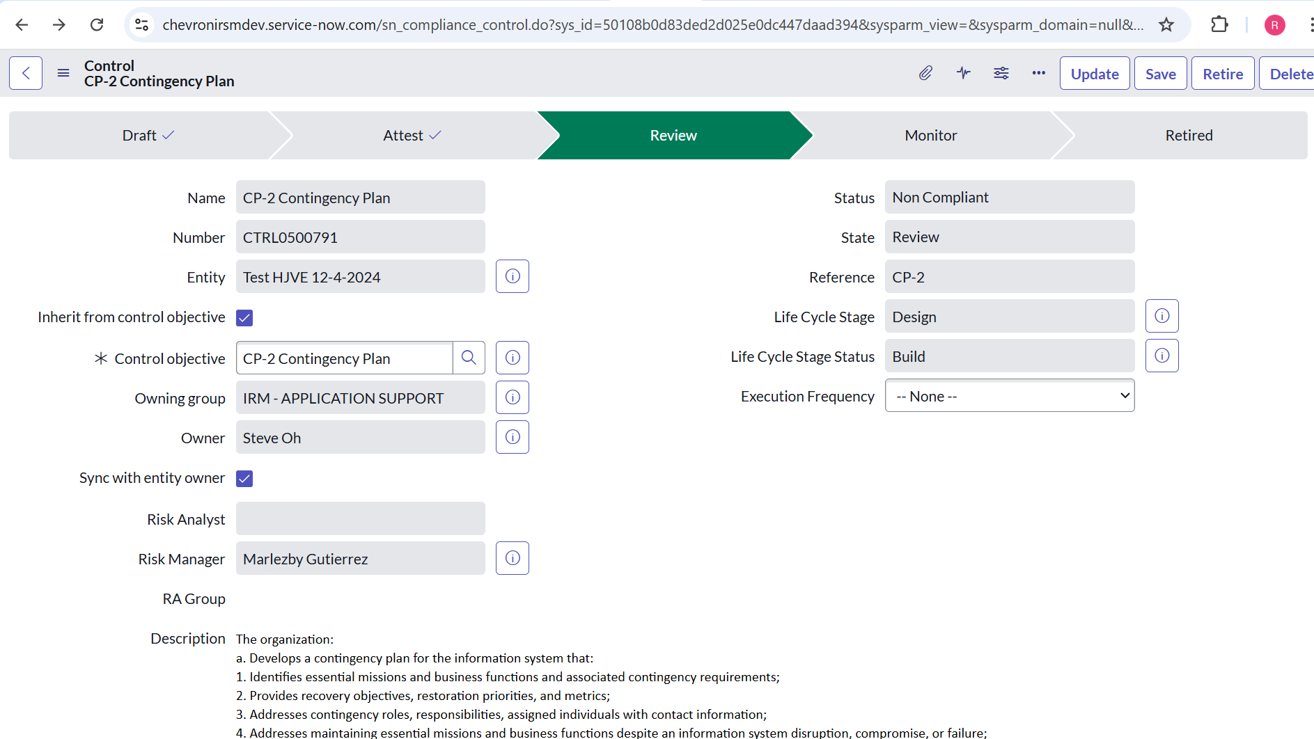The image size is (1314, 739).
Task: Select the Retired stage
Action: tap(1189, 136)
